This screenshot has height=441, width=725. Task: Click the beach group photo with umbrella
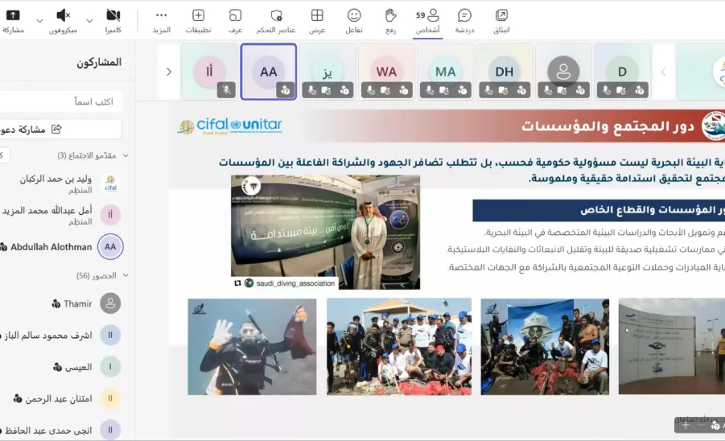coord(399,347)
